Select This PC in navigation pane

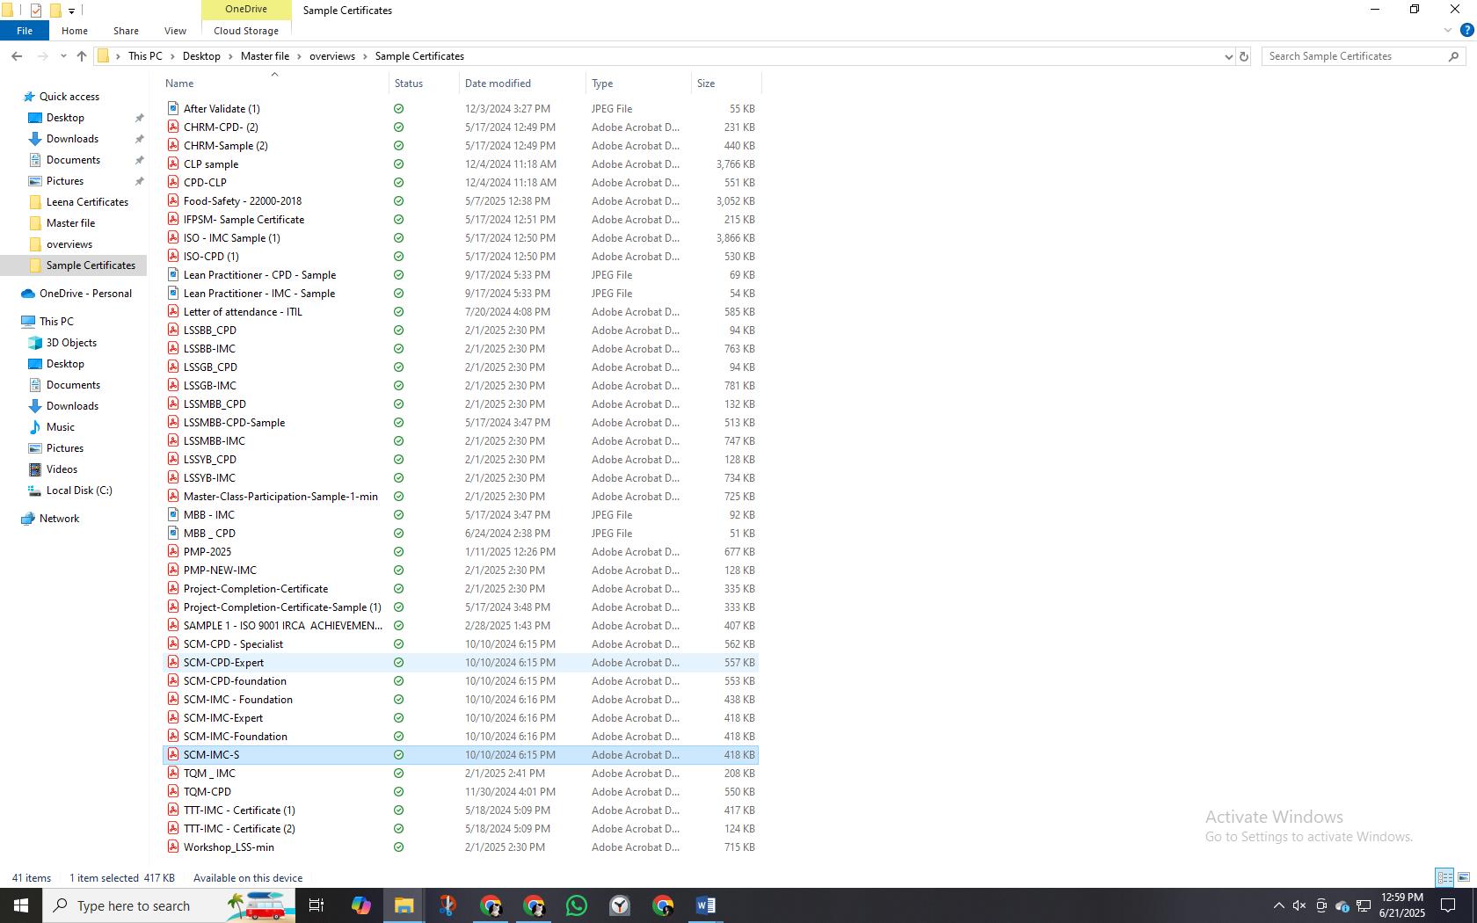tap(56, 322)
